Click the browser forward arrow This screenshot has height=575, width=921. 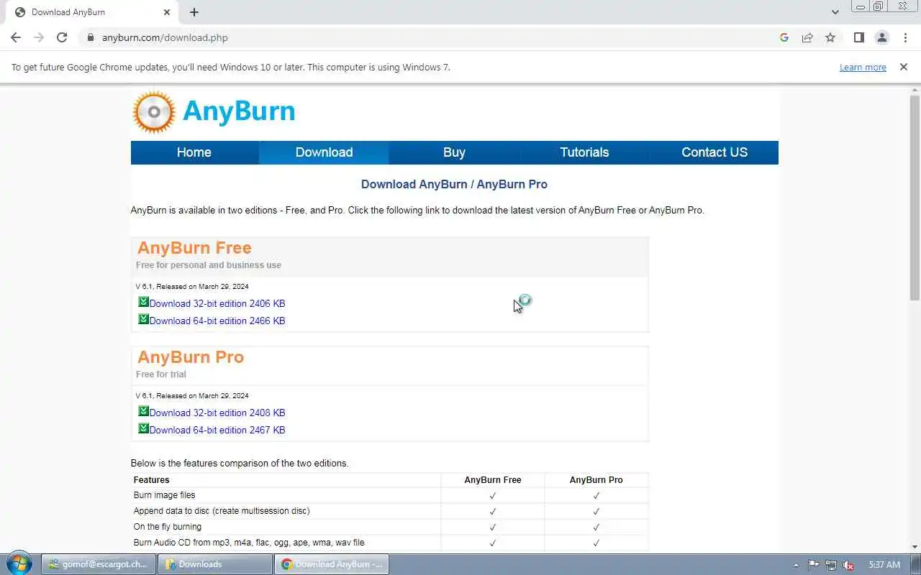(x=39, y=37)
